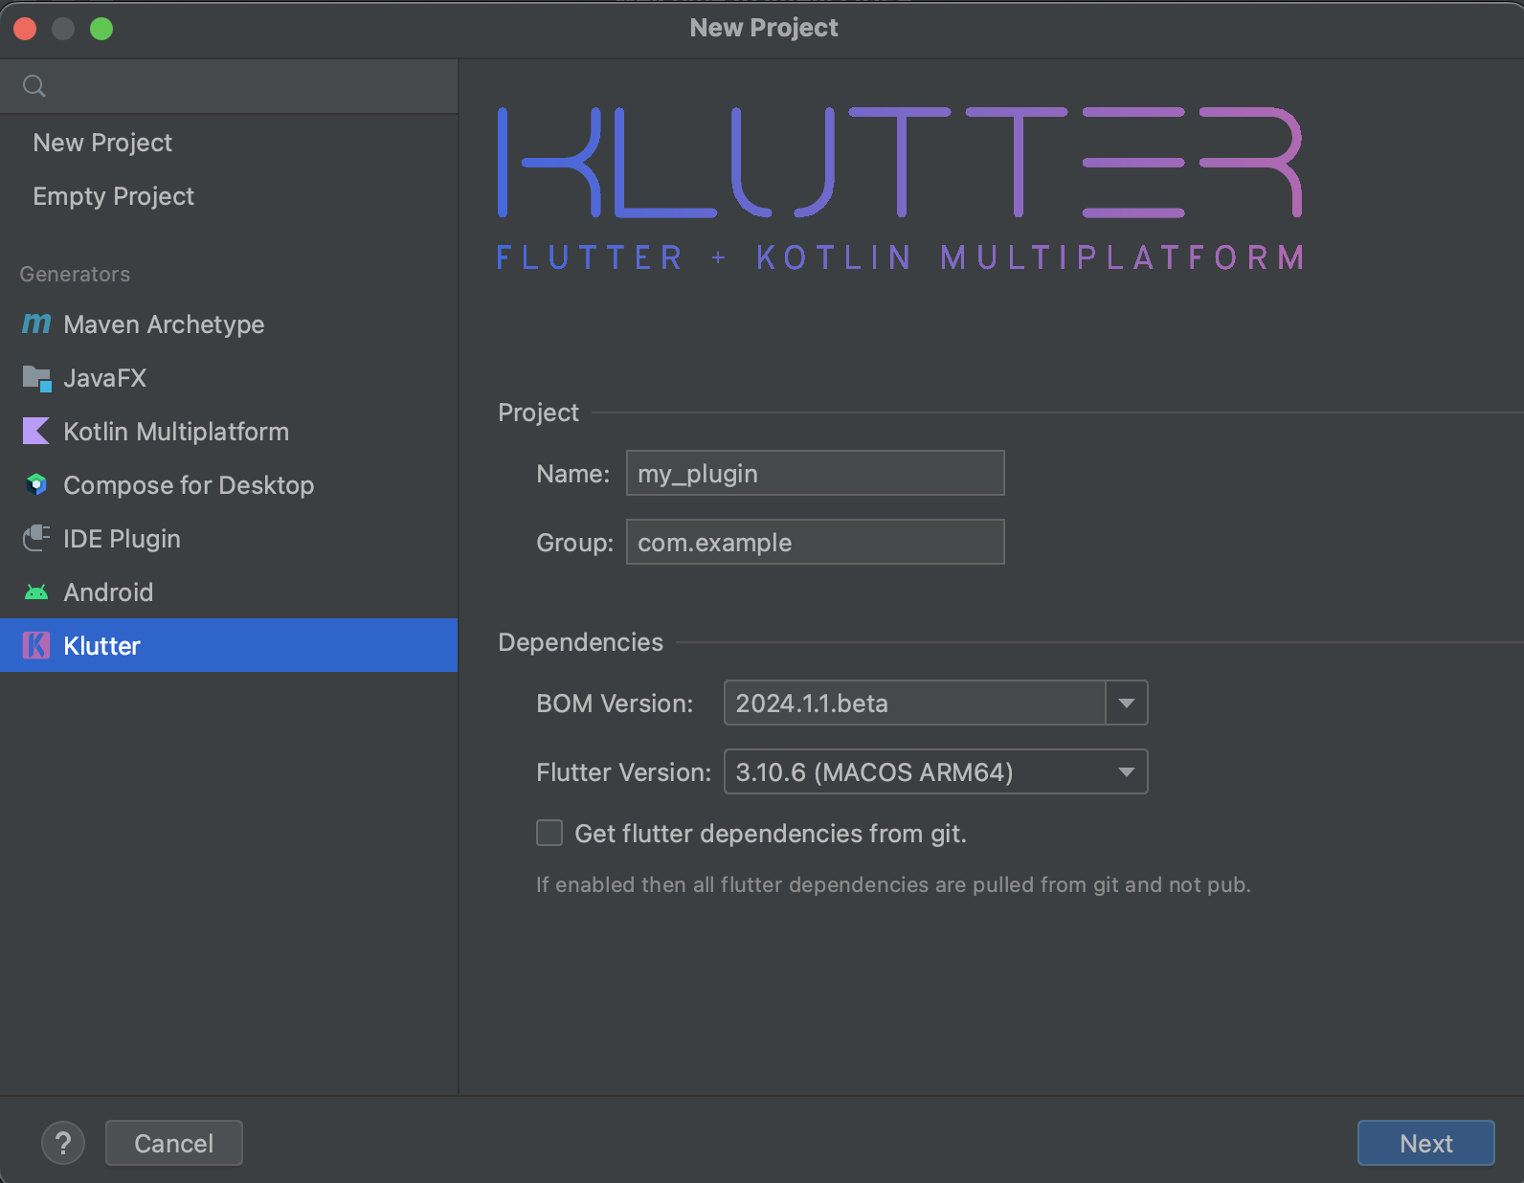Click the Klutter logo banner
The height and width of the screenshot is (1183, 1524).
[x=900, y=189]
